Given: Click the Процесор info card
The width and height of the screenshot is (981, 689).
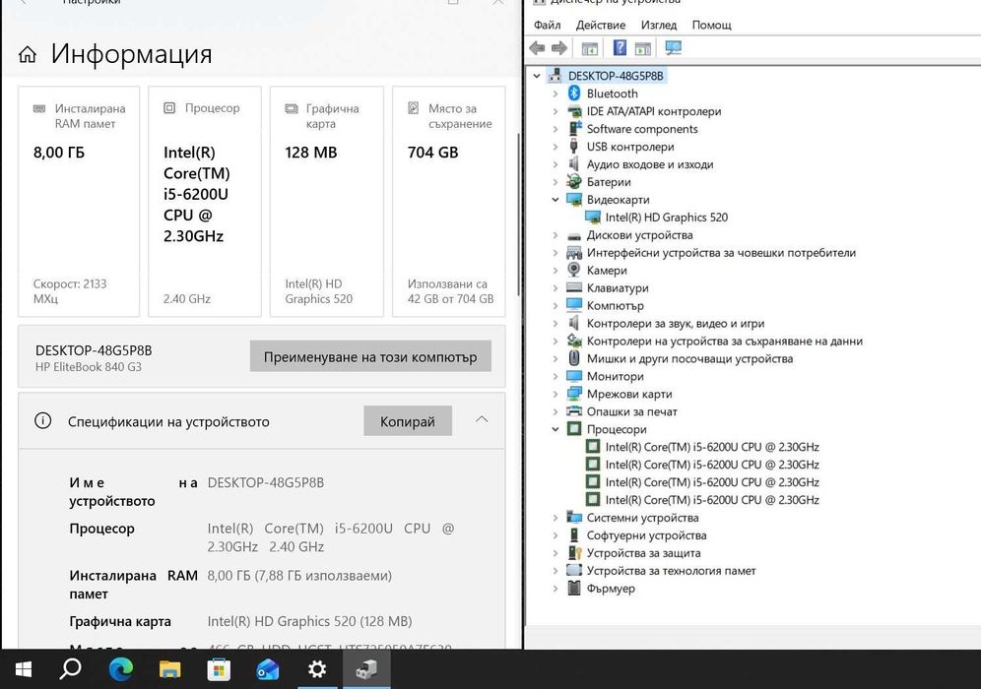Looking at the screenshot, I should pos(205,202).
